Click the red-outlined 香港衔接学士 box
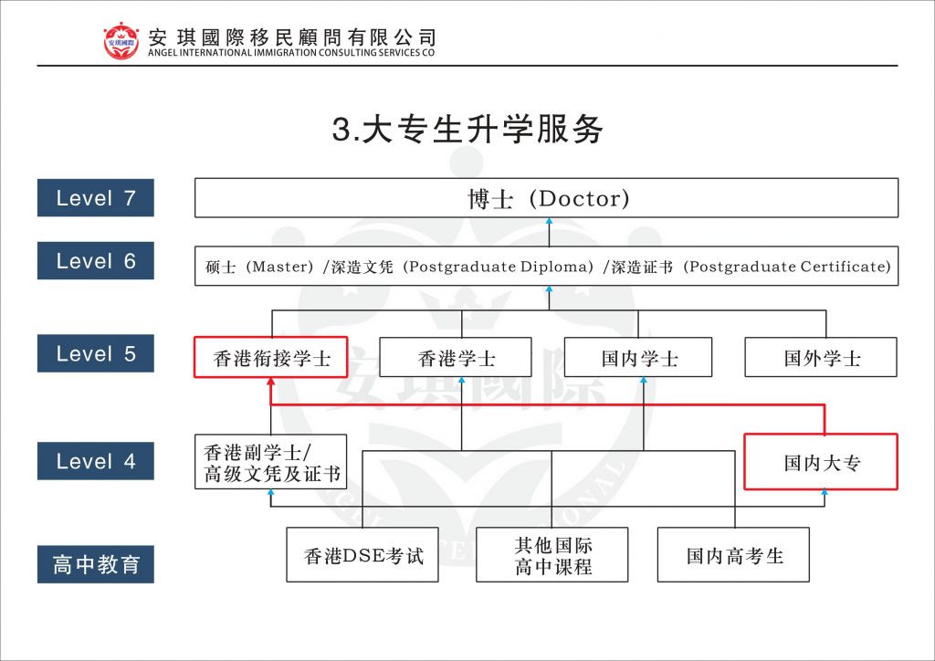This screenshot has height=661, width=935. [271, 358]
